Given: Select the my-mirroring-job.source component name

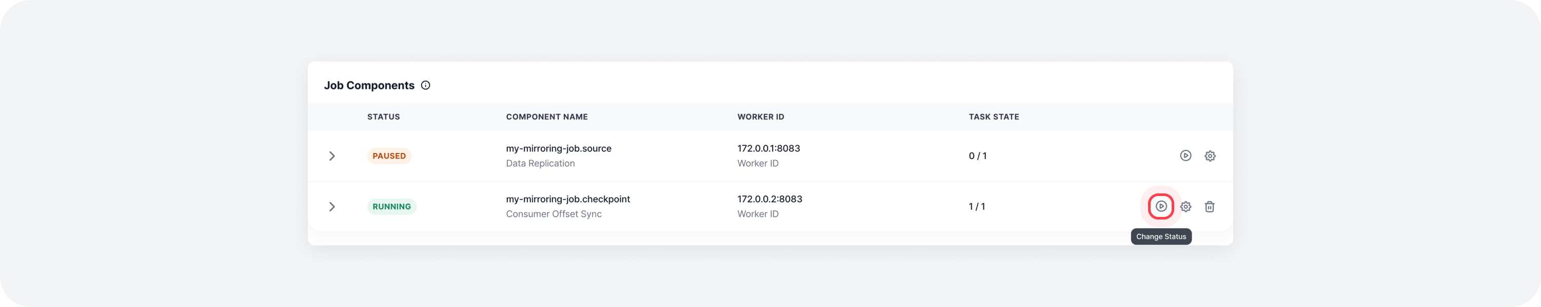Looking at the screenshot, I should coord(558,148).
